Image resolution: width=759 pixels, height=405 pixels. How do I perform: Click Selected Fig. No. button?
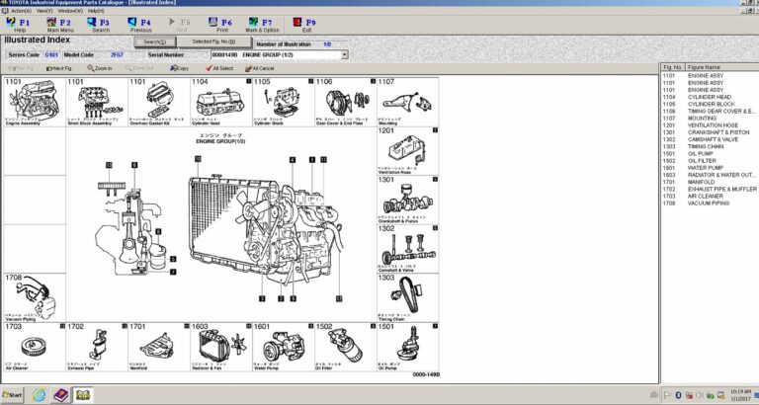214,42
